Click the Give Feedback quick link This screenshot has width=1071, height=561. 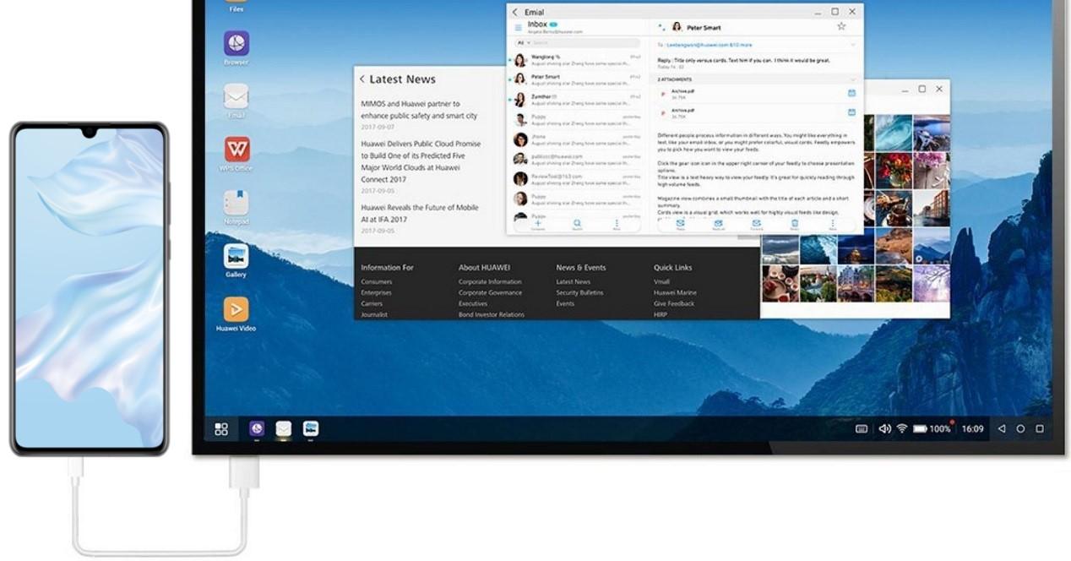674,303
